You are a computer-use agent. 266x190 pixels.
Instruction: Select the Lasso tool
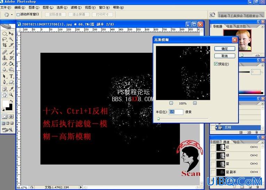(5, 39)
